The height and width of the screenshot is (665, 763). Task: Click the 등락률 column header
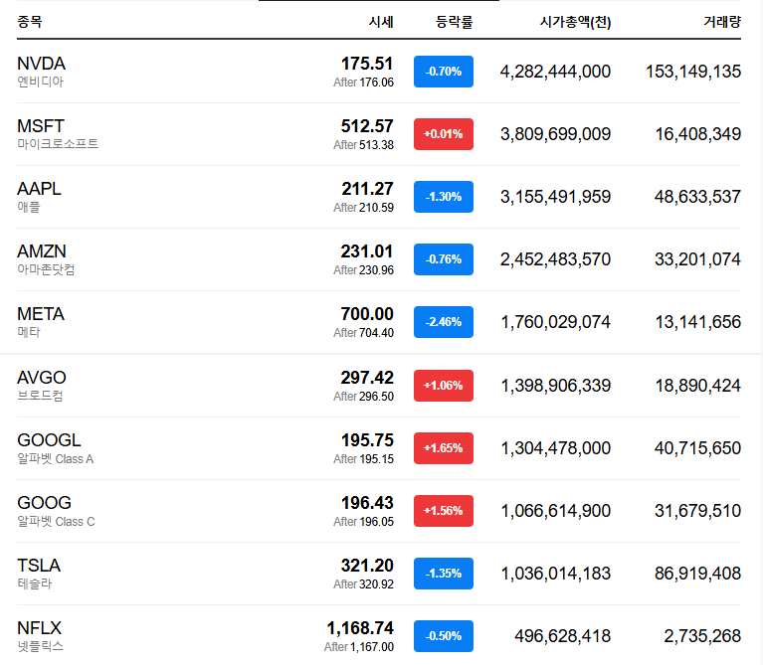(x=454, y=22)
